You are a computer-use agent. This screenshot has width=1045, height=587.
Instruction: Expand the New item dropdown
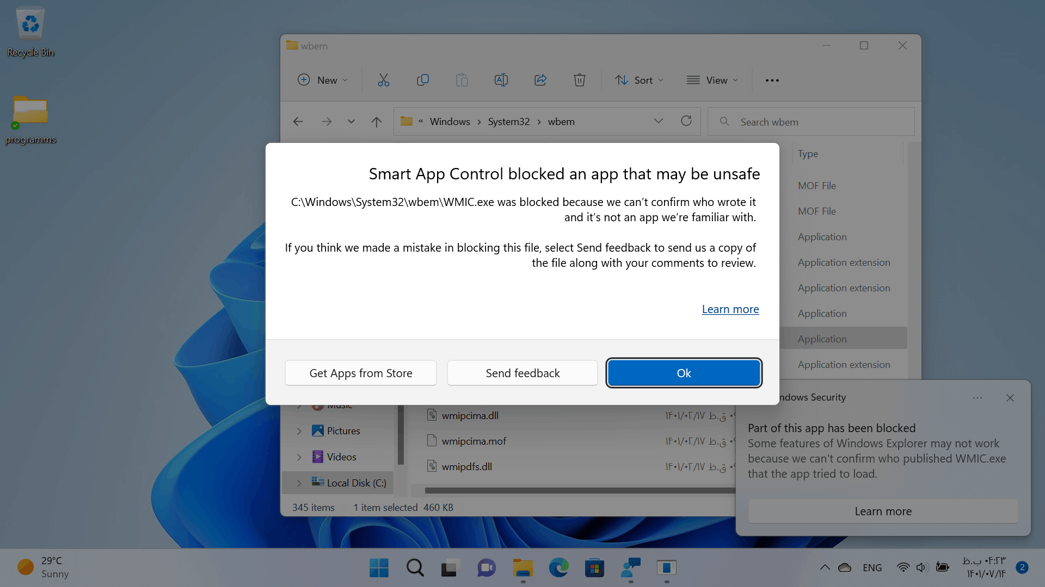pos(323,80)
